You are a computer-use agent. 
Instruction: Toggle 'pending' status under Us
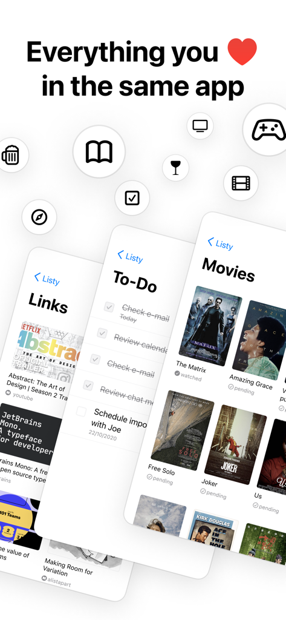tap(266, 507)
